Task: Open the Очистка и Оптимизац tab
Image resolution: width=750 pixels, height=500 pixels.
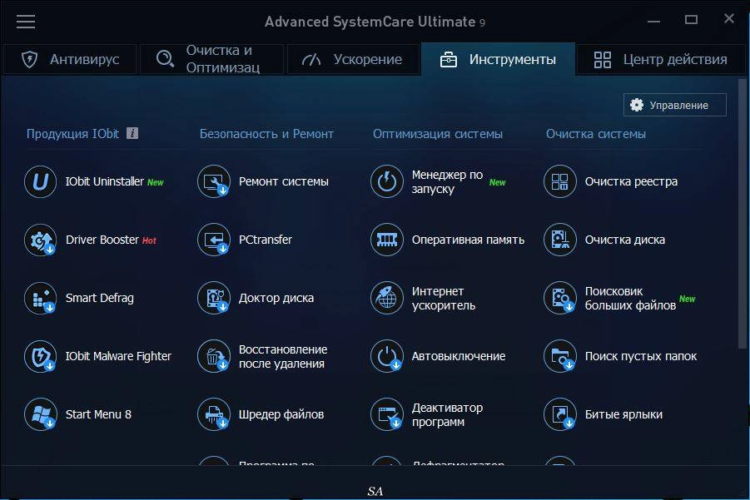Action: 212,59
